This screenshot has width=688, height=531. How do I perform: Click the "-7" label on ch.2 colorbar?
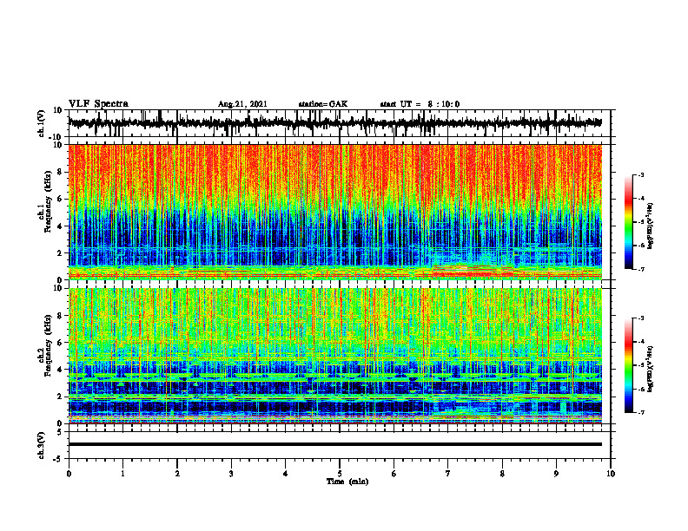coord(640,412)
